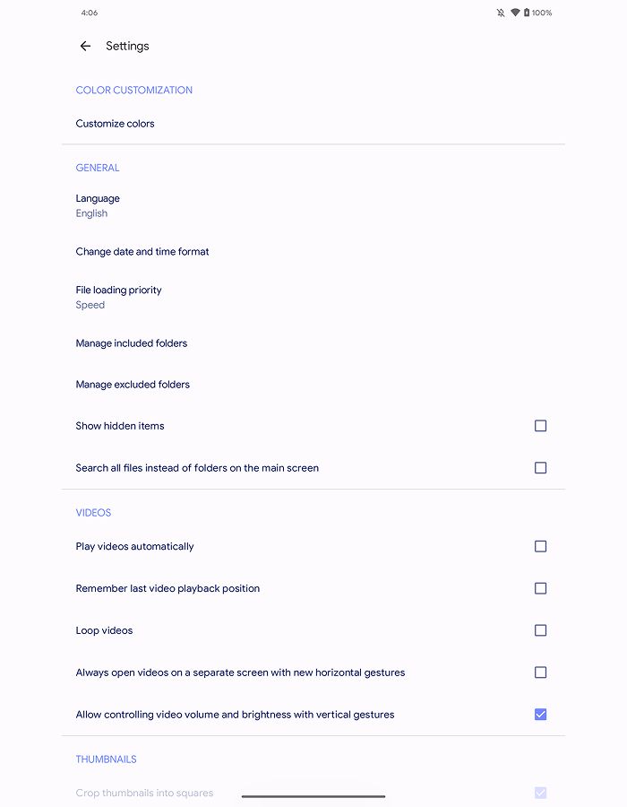Screen dimensions: 627x807
Task: Open File loading priority options
Action: click(x=118, y=297)
